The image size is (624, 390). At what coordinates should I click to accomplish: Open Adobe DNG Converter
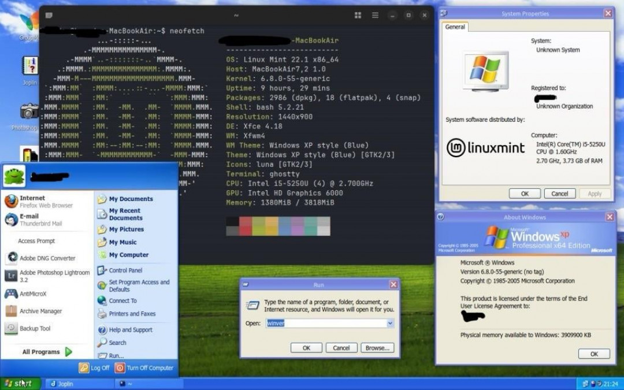[46, 258]
